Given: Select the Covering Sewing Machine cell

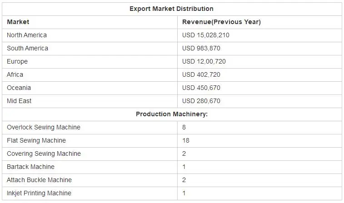Looking at the screenshot, I should 44,153.
